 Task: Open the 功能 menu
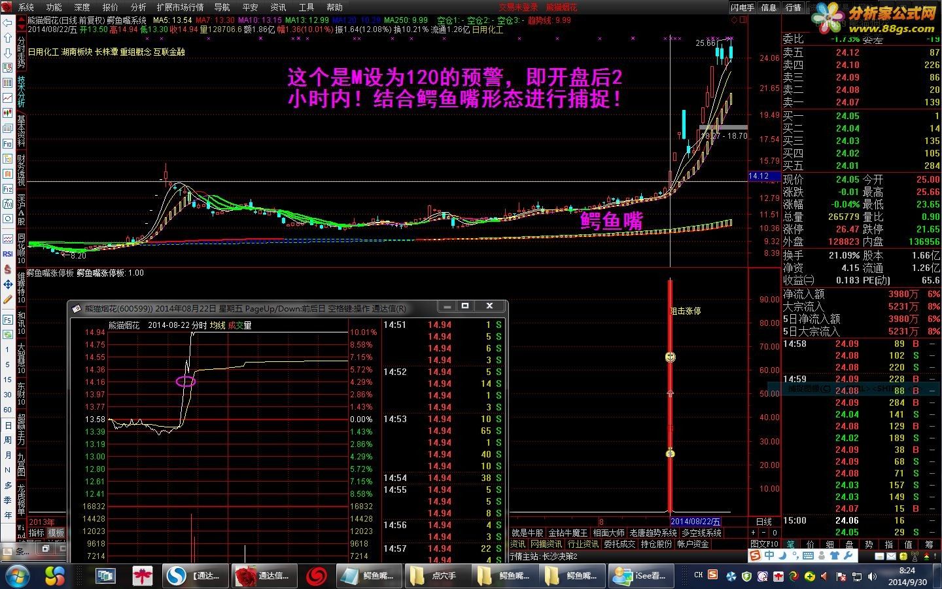[54, 7]
